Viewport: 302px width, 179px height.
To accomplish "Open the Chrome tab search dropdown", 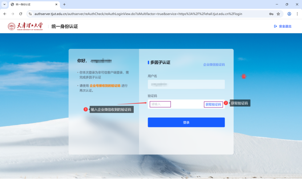I will tap(4, 4).
